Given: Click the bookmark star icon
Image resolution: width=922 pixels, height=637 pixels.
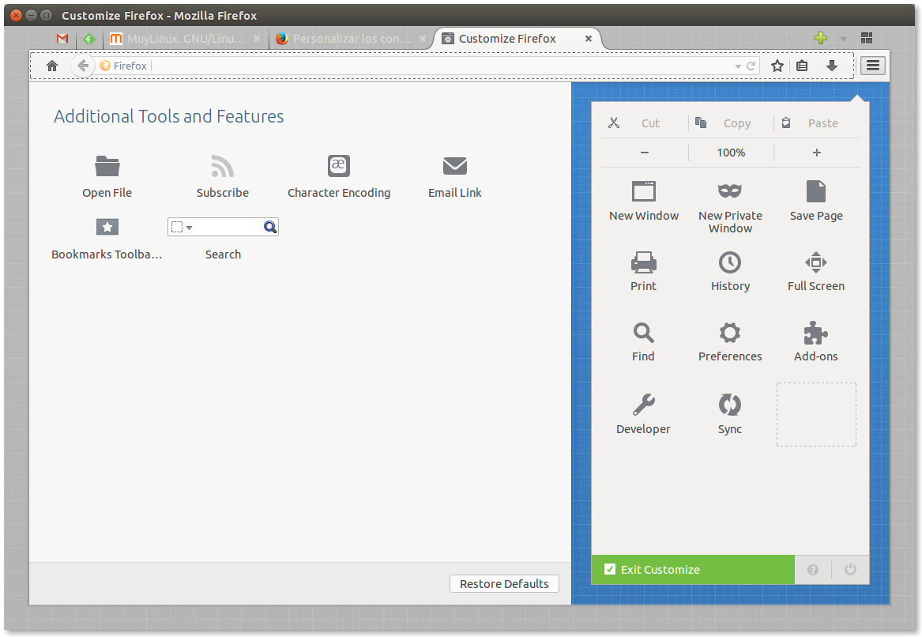Looking at the screenshot, I should pyautogui.click(x=777, y=66).
